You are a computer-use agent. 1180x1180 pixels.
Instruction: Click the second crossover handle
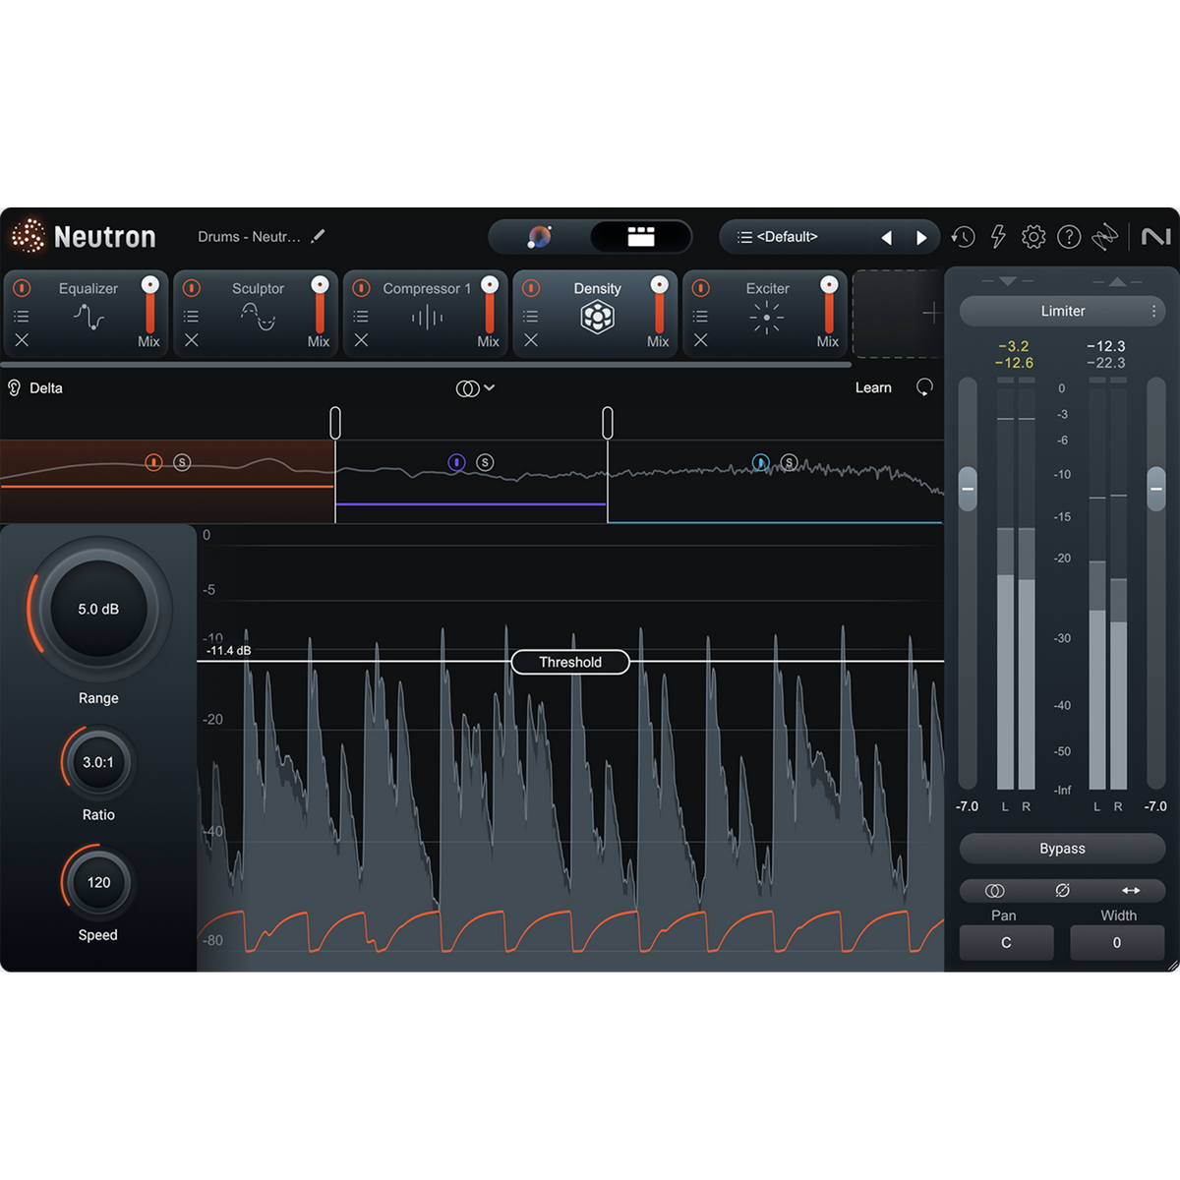coord(608,423)
